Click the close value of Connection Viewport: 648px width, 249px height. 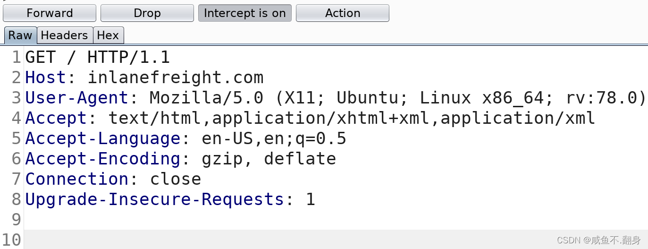pos(176,179)
